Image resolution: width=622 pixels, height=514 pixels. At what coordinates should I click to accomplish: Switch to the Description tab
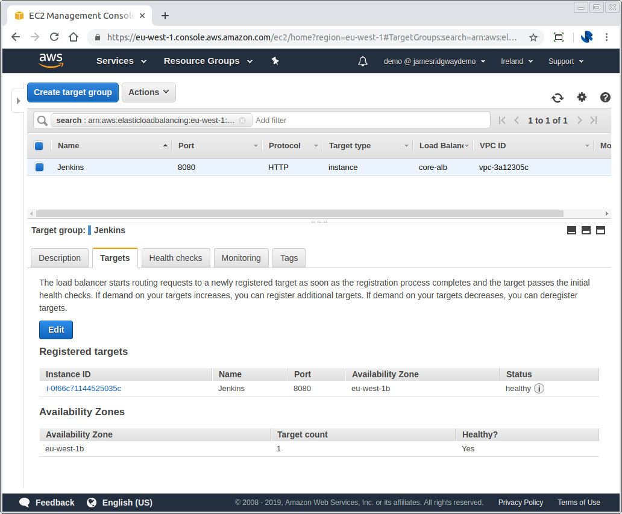[x=60, y=258]
